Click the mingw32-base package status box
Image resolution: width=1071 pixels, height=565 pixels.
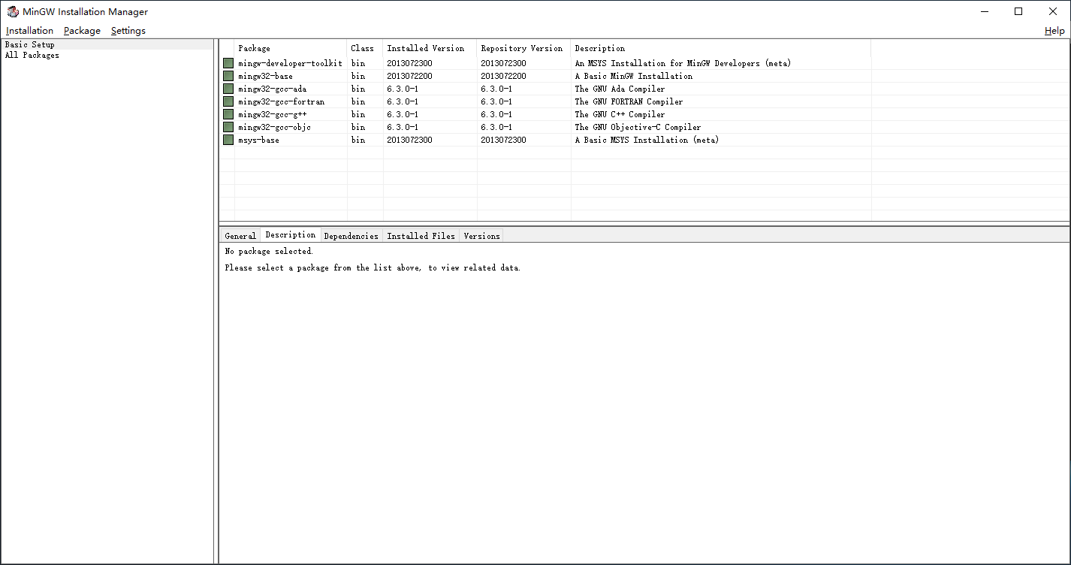228,76
